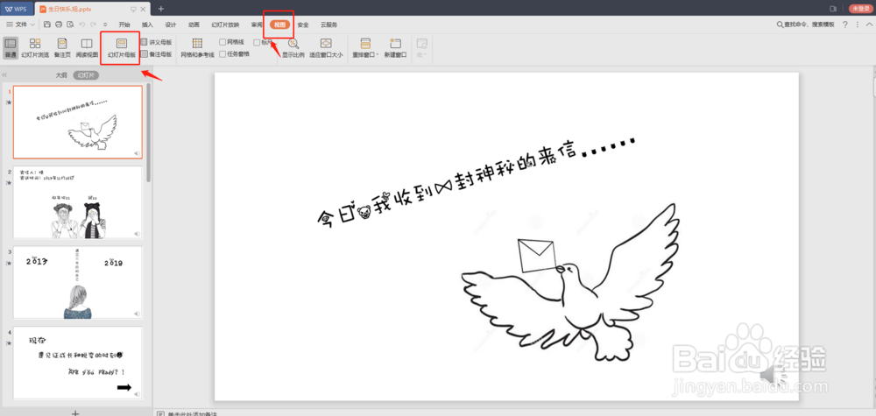876x416 pixels.
Task: Open the 云服务 ribbon tab
Action: [328, 25]
